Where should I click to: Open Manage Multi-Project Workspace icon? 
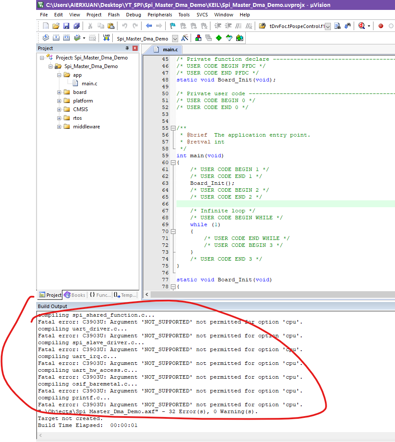click(208, 38)
